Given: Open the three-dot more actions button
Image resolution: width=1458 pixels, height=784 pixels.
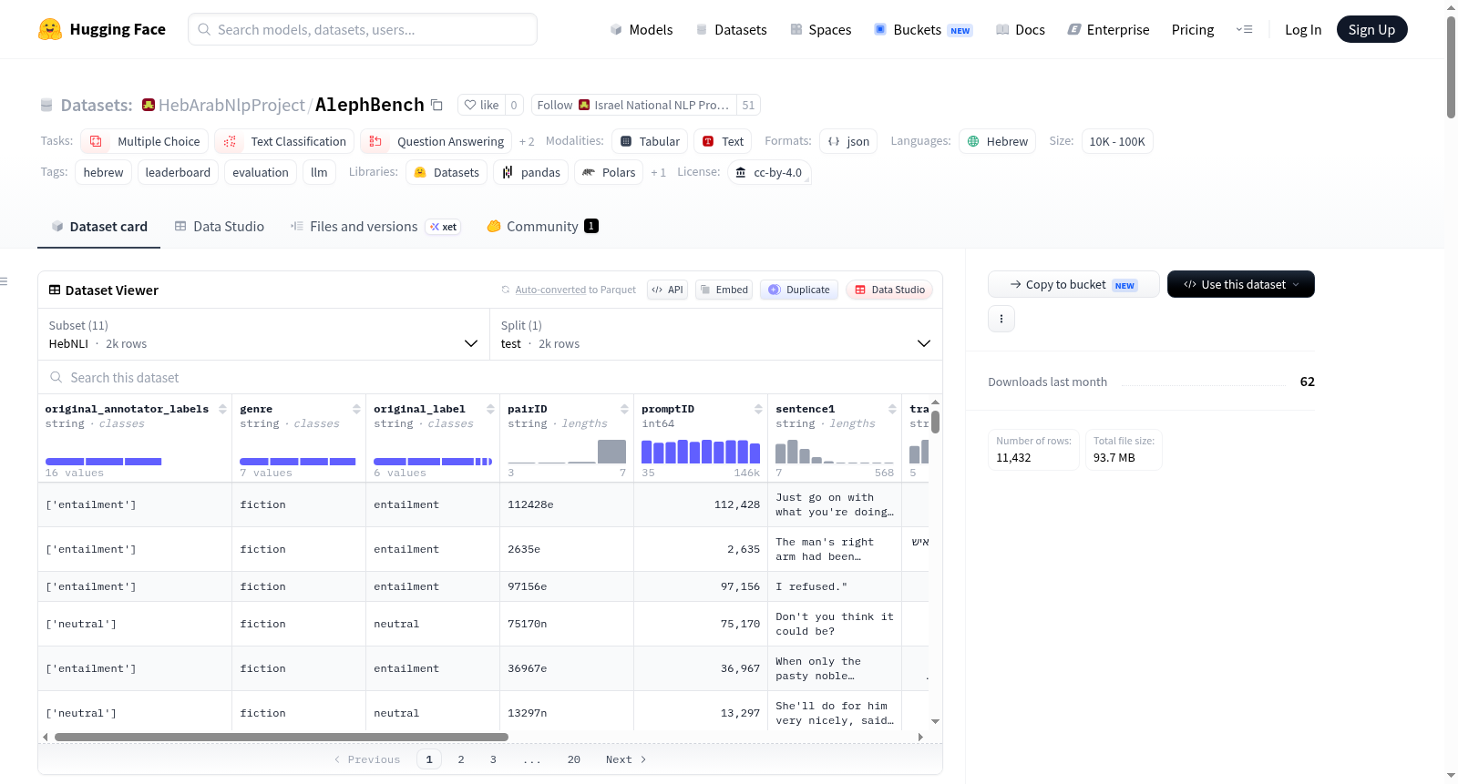Looking at the screenshot, I should [1001, 319].
